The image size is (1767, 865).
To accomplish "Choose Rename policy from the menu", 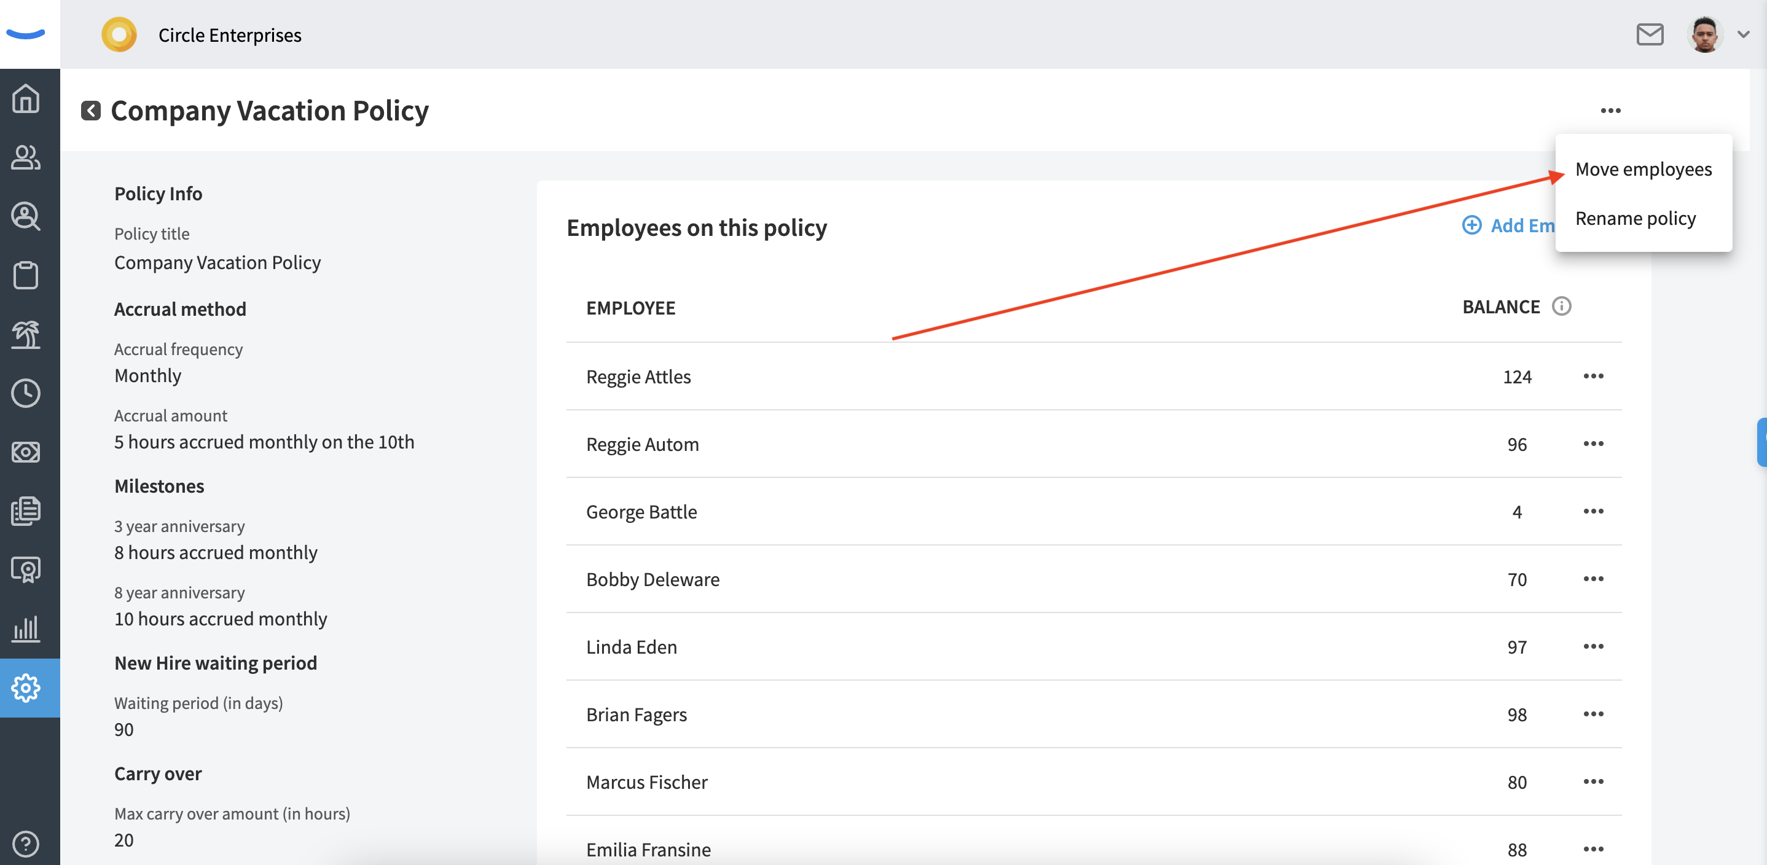I will [1636, 218].
